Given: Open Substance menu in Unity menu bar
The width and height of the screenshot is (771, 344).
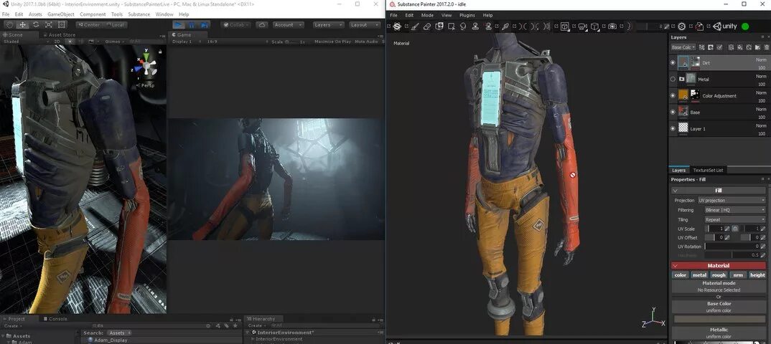Looking at the screenshot, I should [x=139, y=15].
